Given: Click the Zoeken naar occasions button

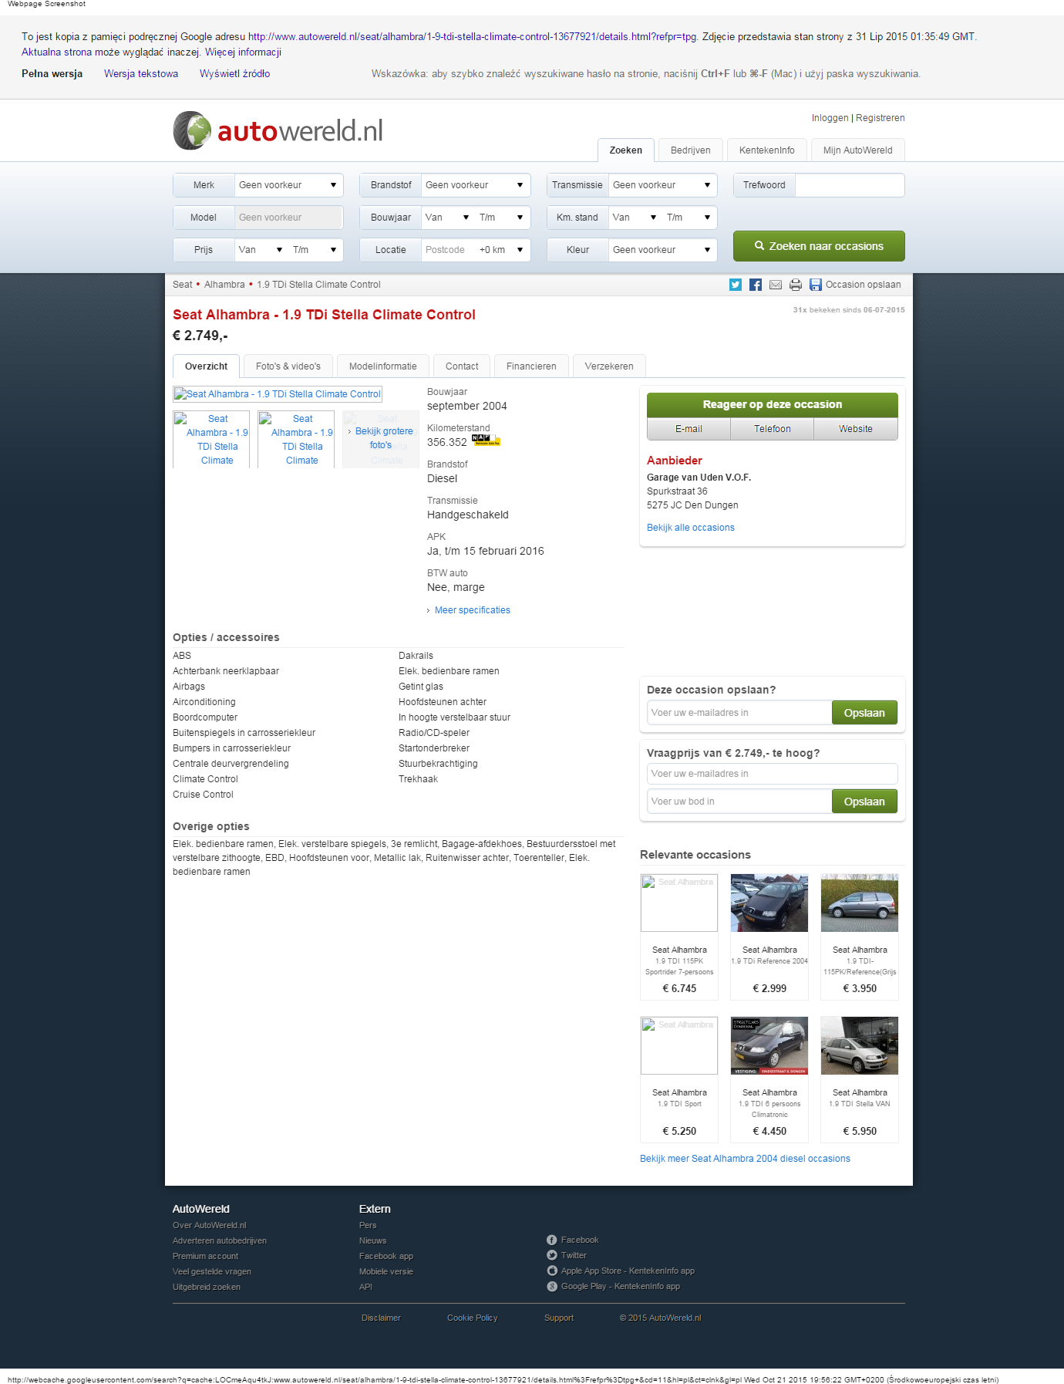Looking at the screenshot, I should coord(819,246).
